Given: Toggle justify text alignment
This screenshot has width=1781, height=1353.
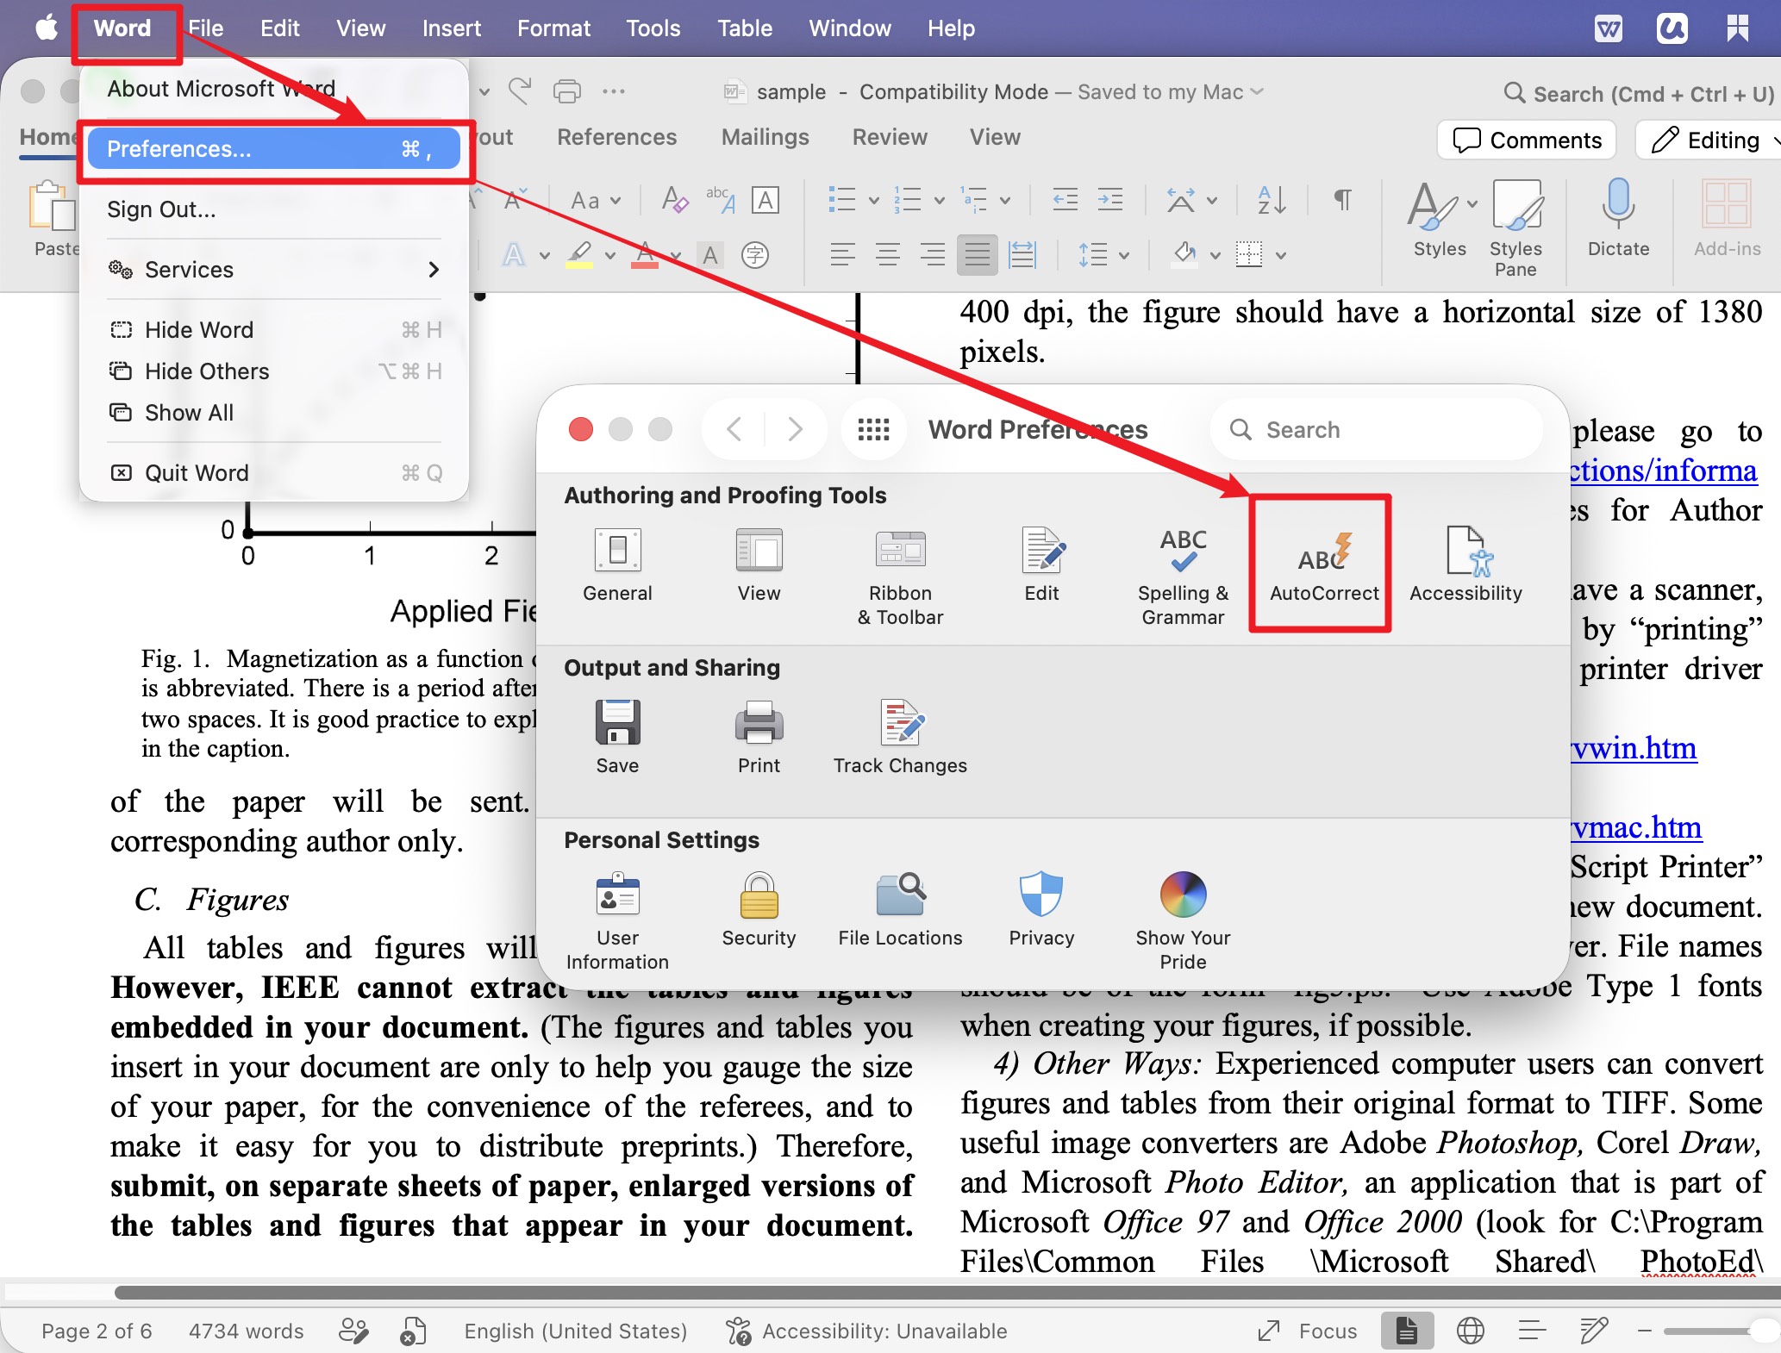Looking at the screenshot, I should click(x=977, y=254).
